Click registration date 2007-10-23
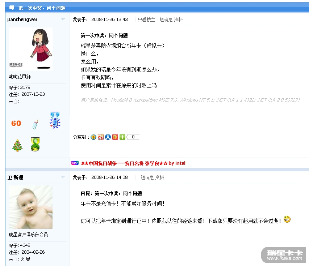The image size is (309, 266). (x=33, y=94)
